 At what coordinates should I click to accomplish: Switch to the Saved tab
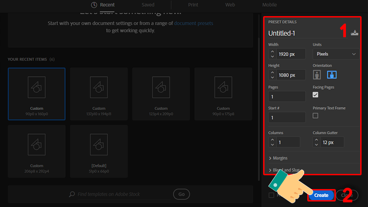pos(148,5)
